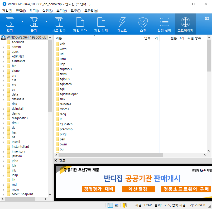Screen dimensions: 212x209
Task: Select the xdk folder icon in file list
Action: (57, 44)
